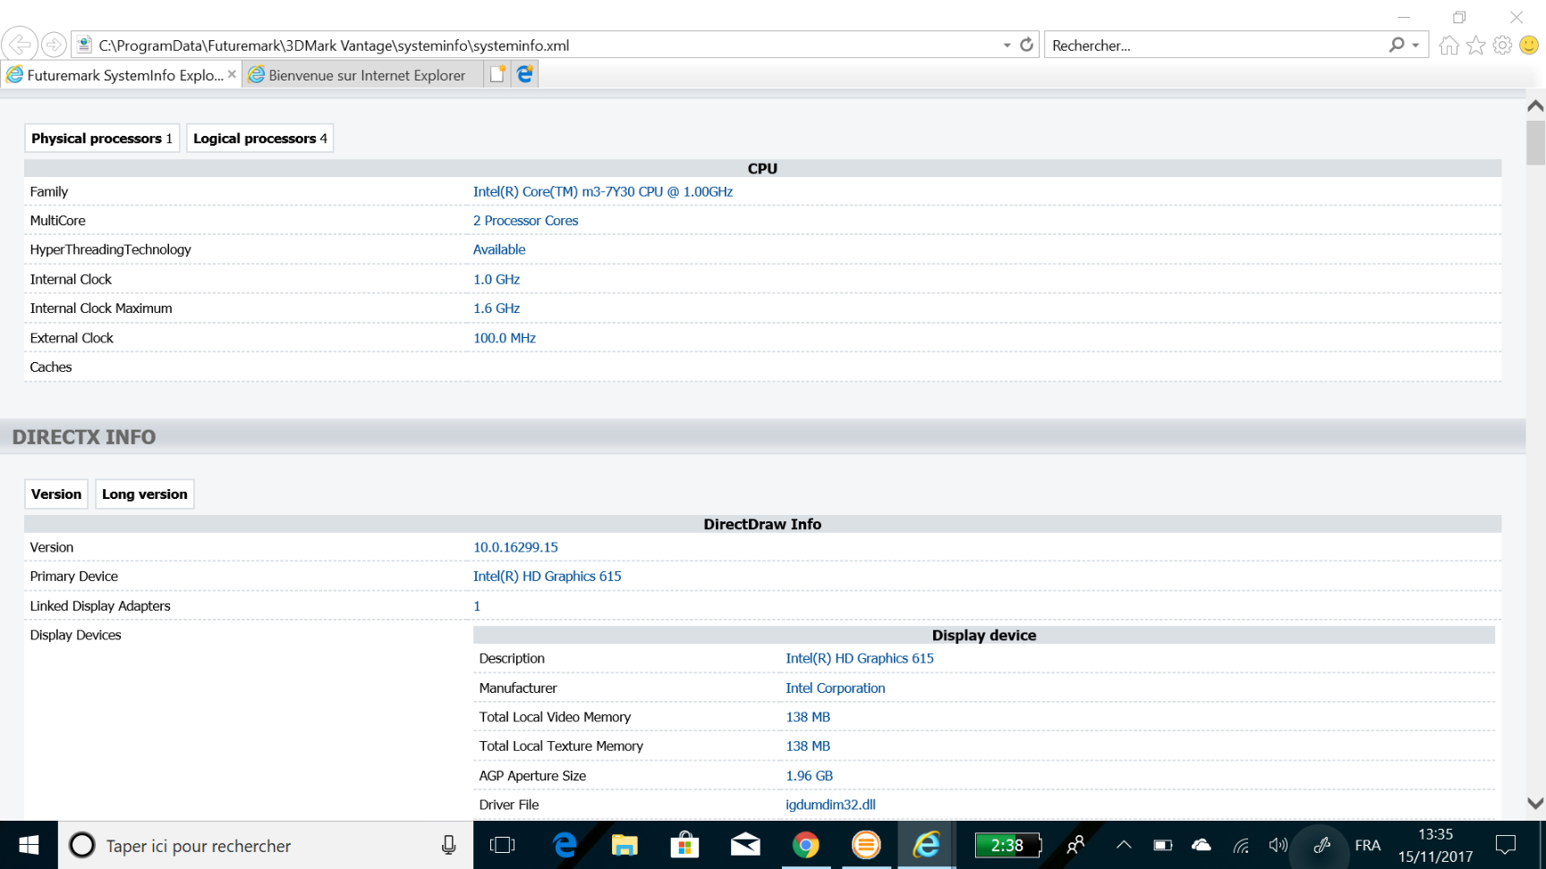Expand the address bar autocomplete dropdown
Screen dimensions: 1546x869
[x=1007, y=46]
